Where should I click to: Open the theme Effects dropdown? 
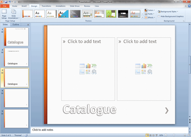[150, 17]
